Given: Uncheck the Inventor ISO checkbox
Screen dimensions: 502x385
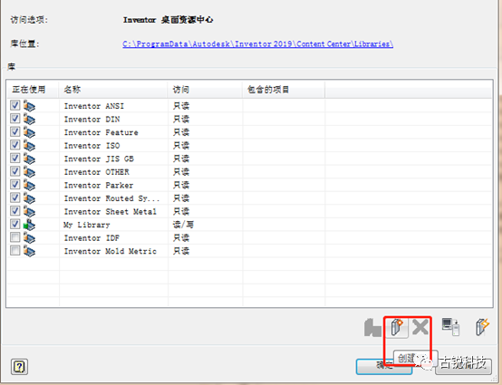Looking at the screenshot, I should coord(15,145).
